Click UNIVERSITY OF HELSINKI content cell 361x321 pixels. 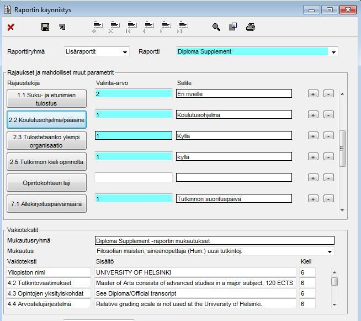(x=195, y=272)
